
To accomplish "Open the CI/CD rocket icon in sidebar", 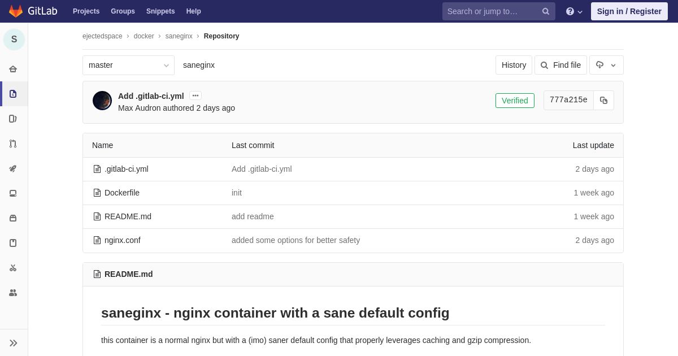I will click(13, 168).
